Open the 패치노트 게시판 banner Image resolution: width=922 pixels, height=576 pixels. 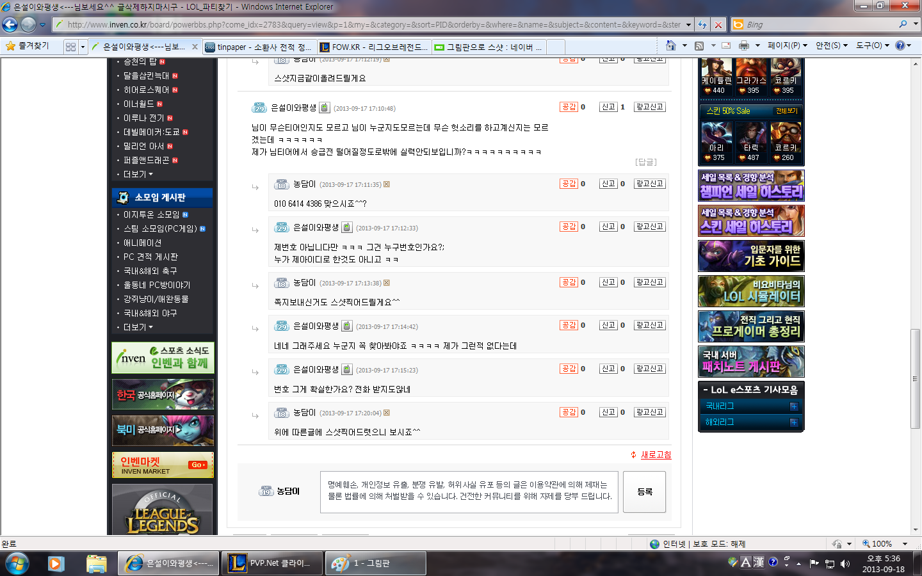(751, 361)
